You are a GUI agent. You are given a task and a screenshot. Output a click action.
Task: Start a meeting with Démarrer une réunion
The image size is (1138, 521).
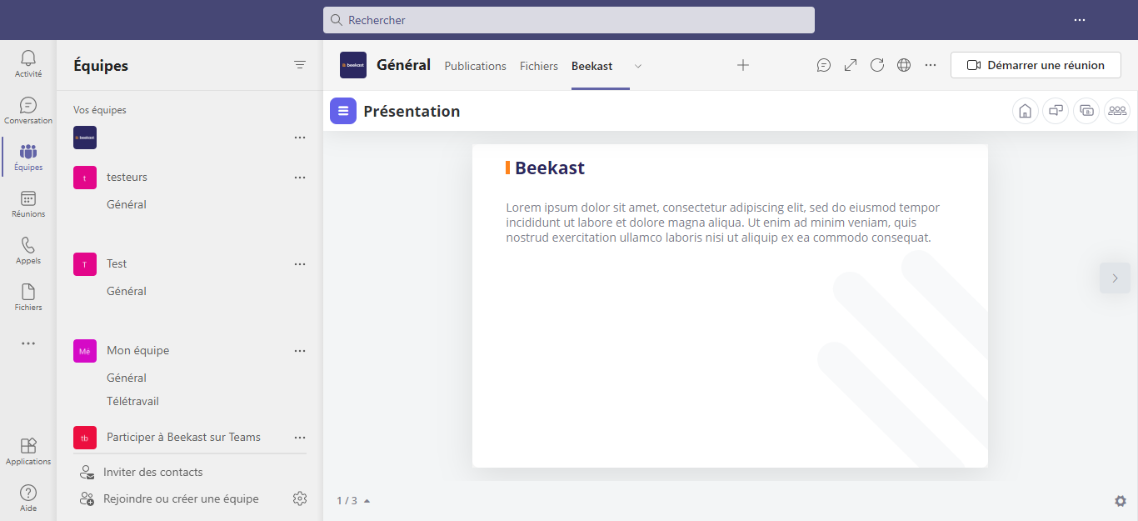(x=1036, y=65)
